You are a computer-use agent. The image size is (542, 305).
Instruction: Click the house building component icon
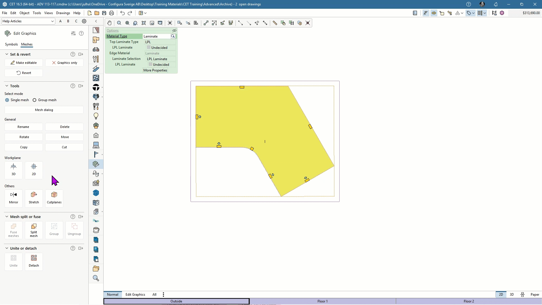[x=96, y=135]
